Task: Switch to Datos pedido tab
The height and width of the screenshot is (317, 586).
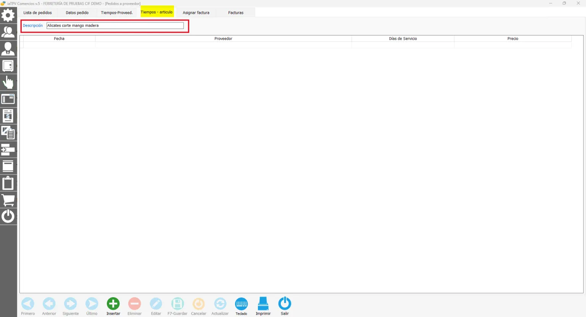Action: pyautogui.click(x=77, y=13)
